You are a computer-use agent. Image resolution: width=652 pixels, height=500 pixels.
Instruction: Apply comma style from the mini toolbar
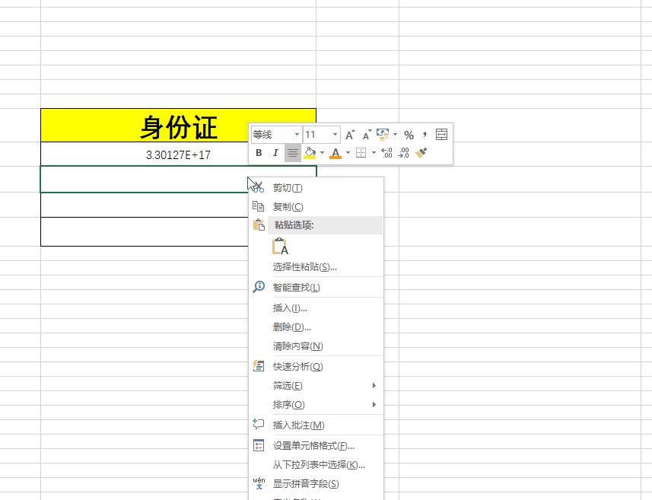pyautogui.click(x=423, y=134)
